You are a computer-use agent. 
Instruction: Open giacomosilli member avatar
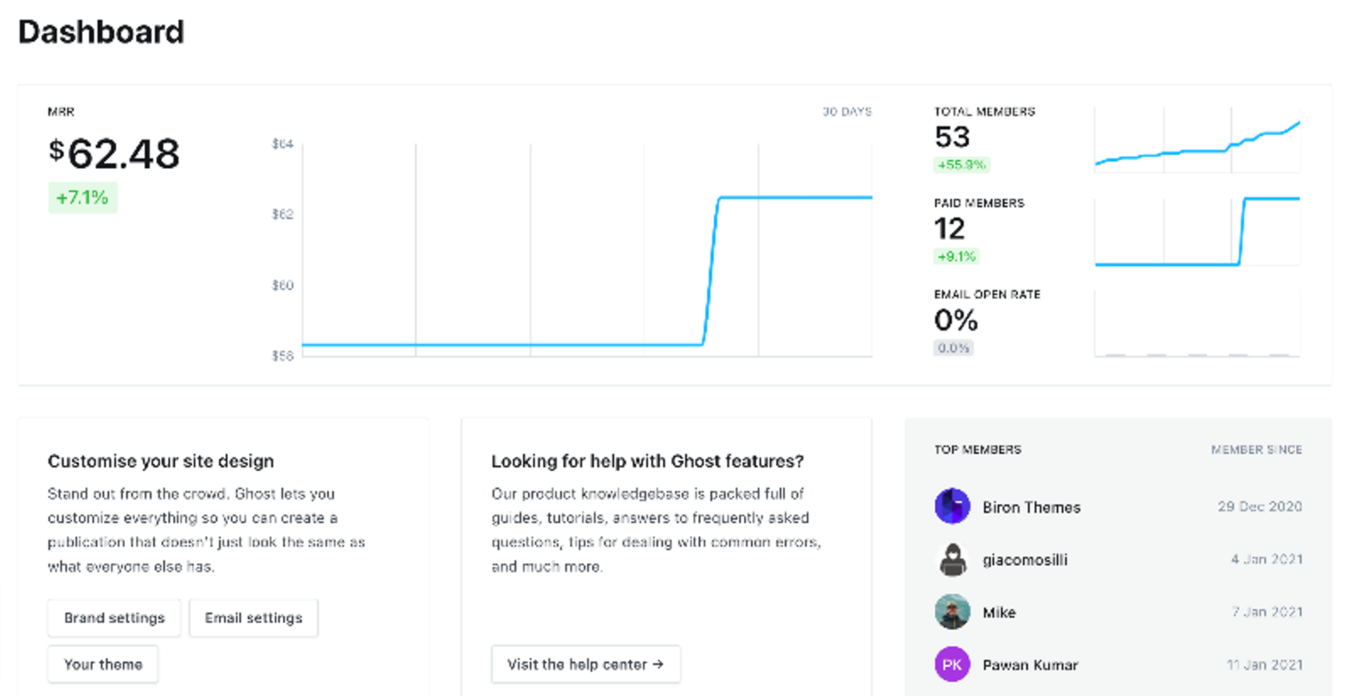point(952,559)
